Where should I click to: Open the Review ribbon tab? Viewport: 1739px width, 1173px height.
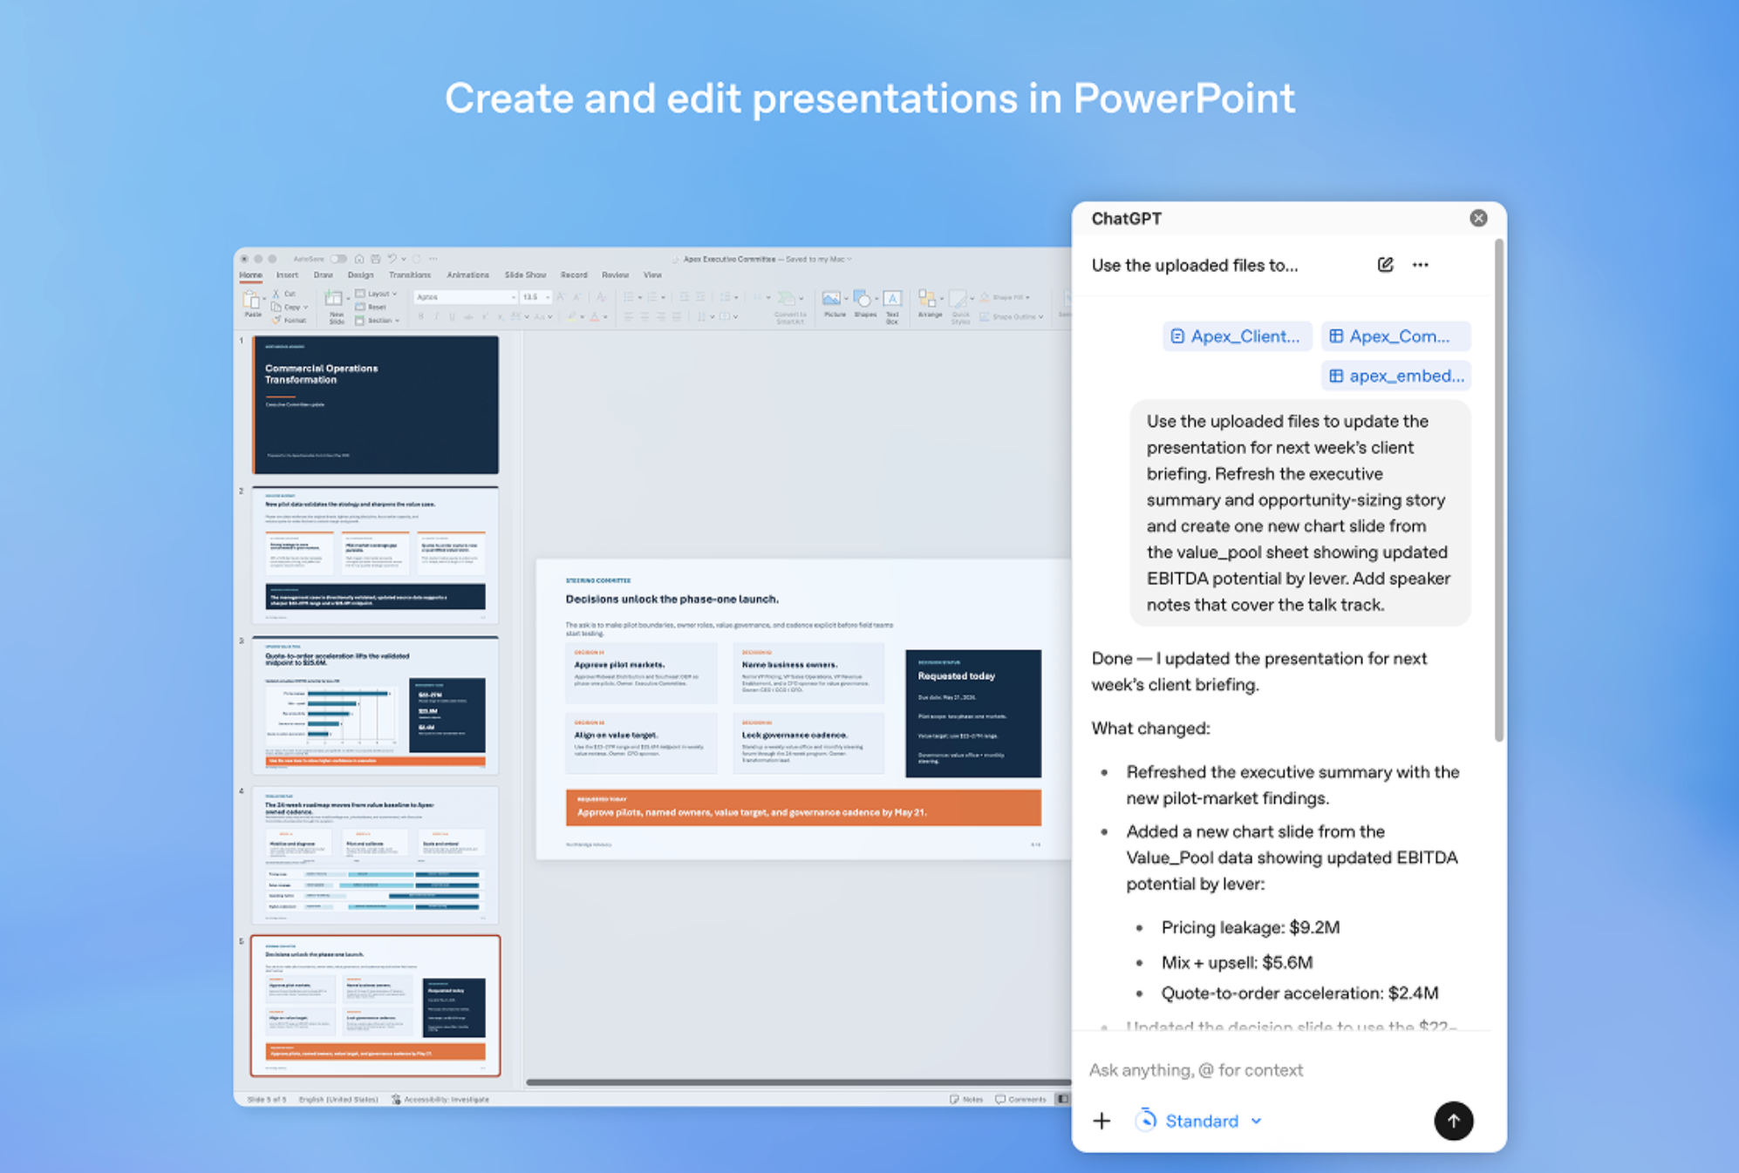(615, 275)
